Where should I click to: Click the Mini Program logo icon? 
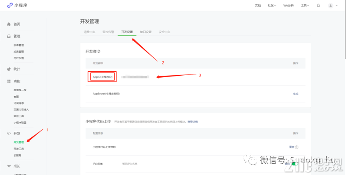10,6
